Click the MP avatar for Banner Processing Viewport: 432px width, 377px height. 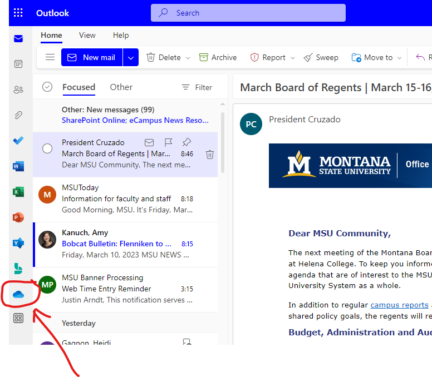(47, 285)
